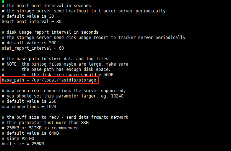Click the 'default value is 300' comment
This screenshot has width=231, height=151.
pos(32,43)
